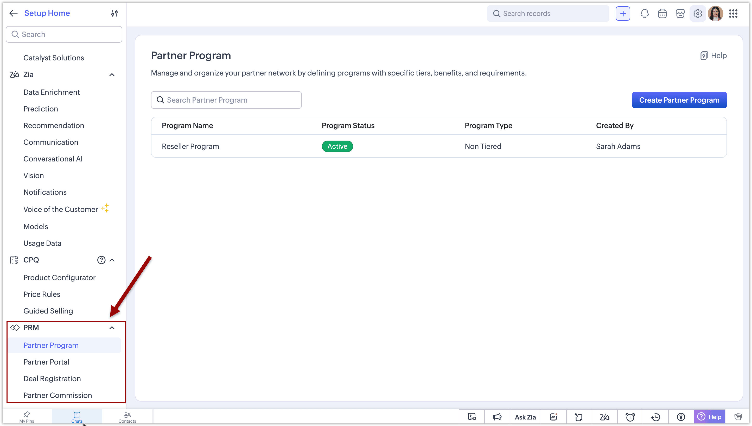Click the plus quick-create button
This screenshot has width=752, height=426.
623,14
